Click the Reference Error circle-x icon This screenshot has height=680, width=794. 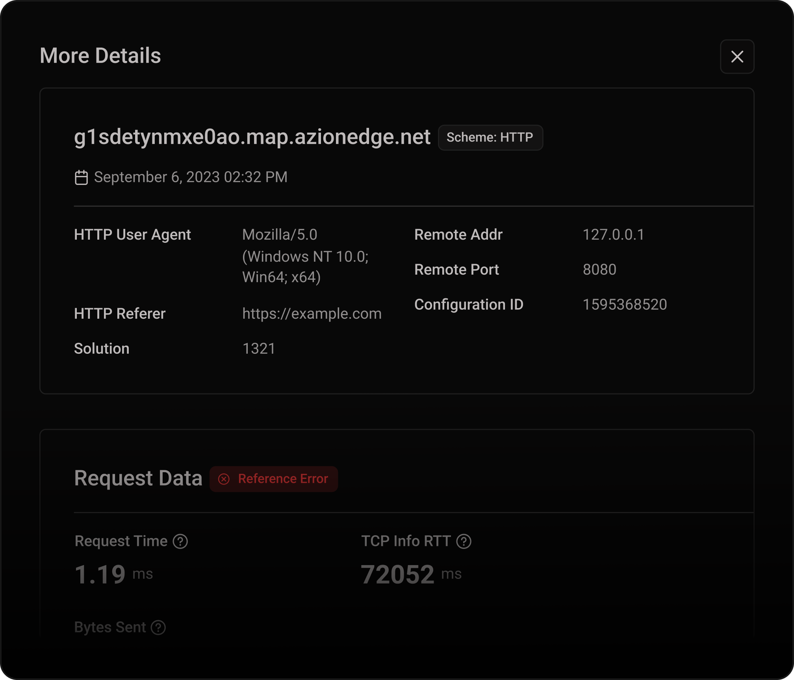[x=224, y=479]
